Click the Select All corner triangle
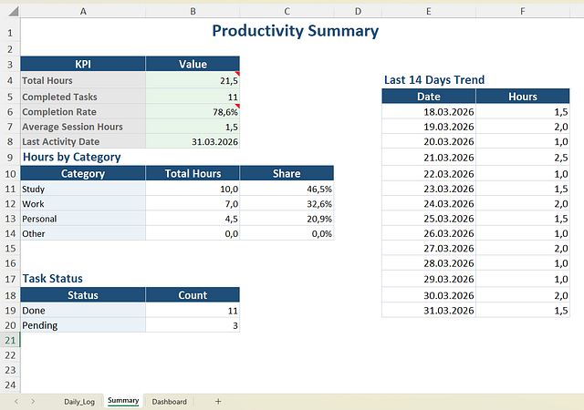The image size is (584, 410). (13, 11)
